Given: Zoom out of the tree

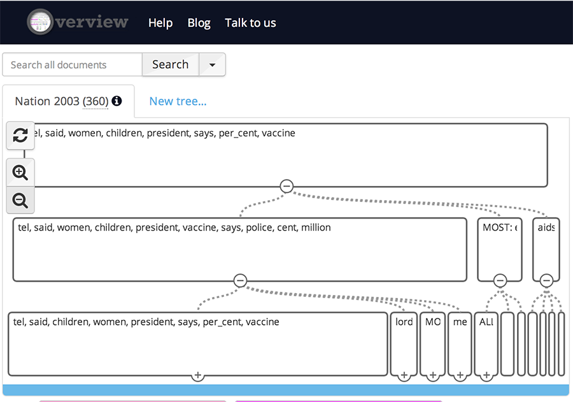Looking at the screenshot, I should pos(20,201).
